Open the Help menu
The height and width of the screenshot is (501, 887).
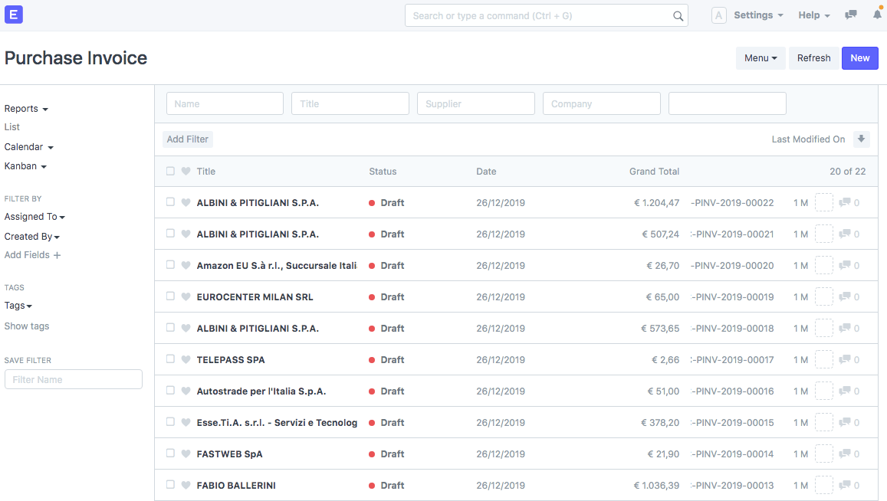813,15
